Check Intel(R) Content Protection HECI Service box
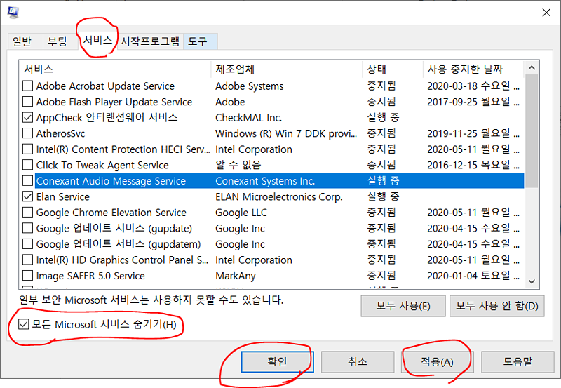Image resolution: width=561 pixels, height=388 pixels. click(x=27, y=149)
